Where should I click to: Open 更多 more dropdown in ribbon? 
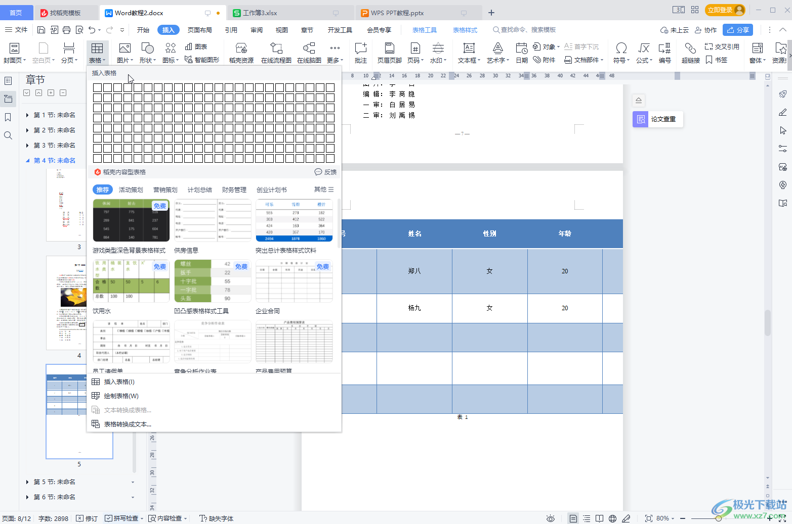click(x=335, y=53)
